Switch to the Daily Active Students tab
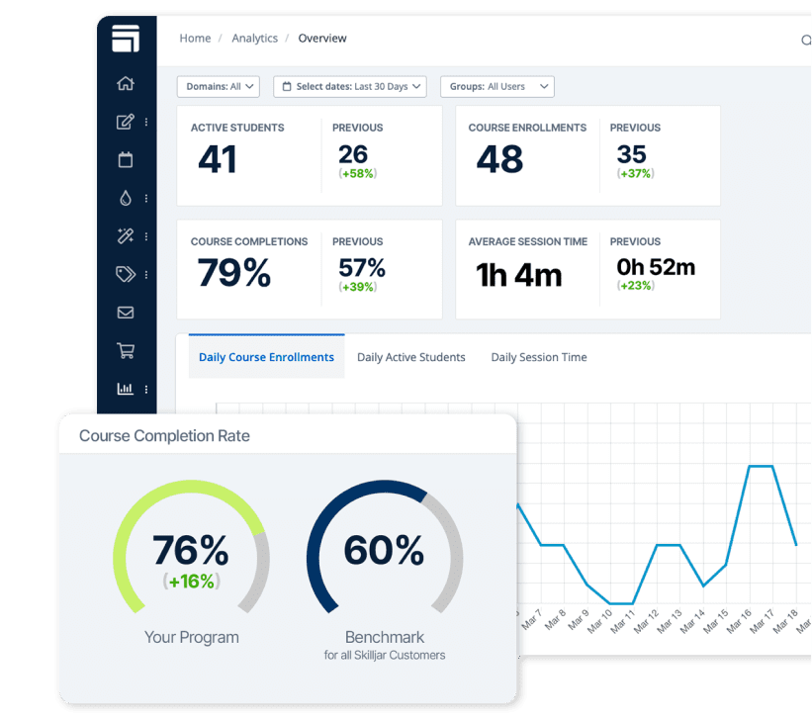The width and height of the screenshot is (812, 721). click(x=410, y=357)
